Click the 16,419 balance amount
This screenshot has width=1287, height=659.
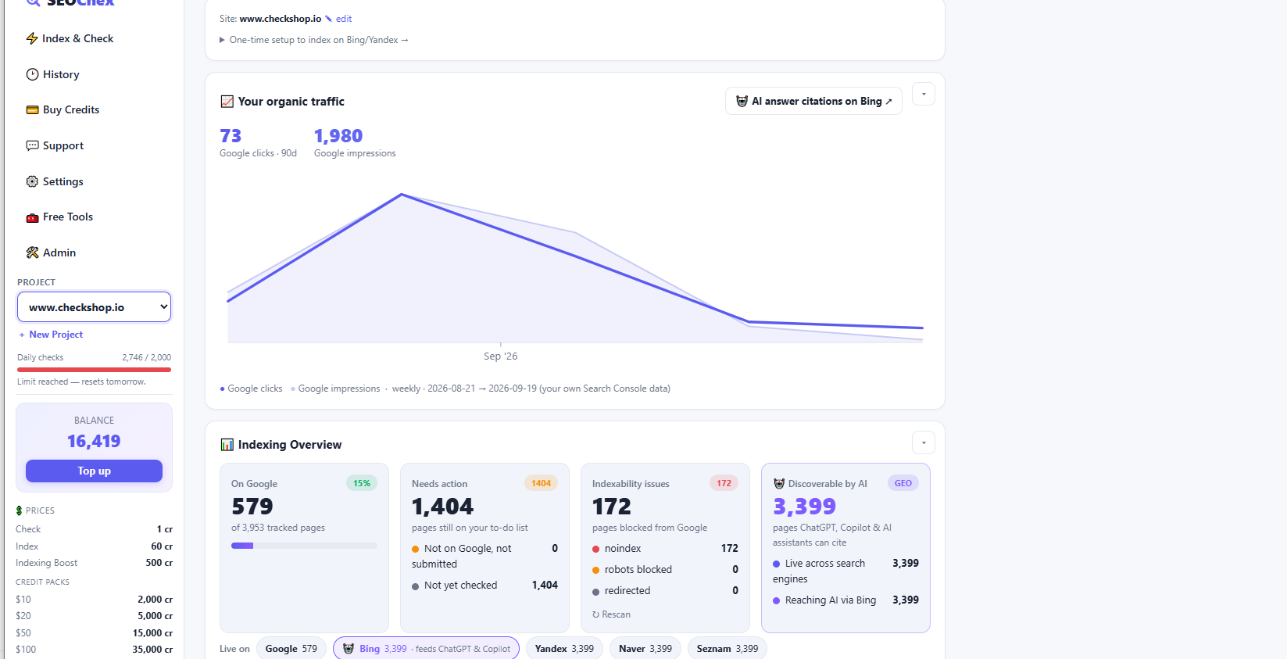pos(94,441)
